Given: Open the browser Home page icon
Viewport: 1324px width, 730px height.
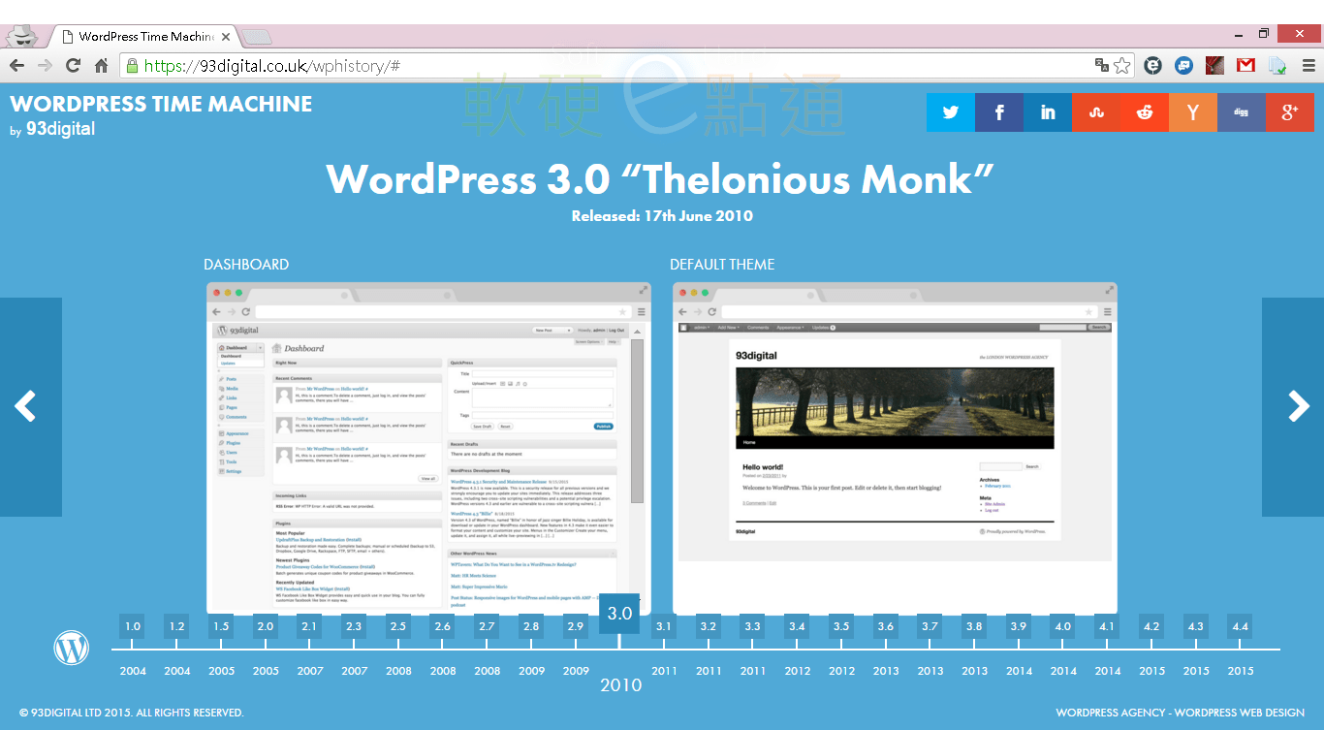Looking at the screenshot, I should [101, 66].
